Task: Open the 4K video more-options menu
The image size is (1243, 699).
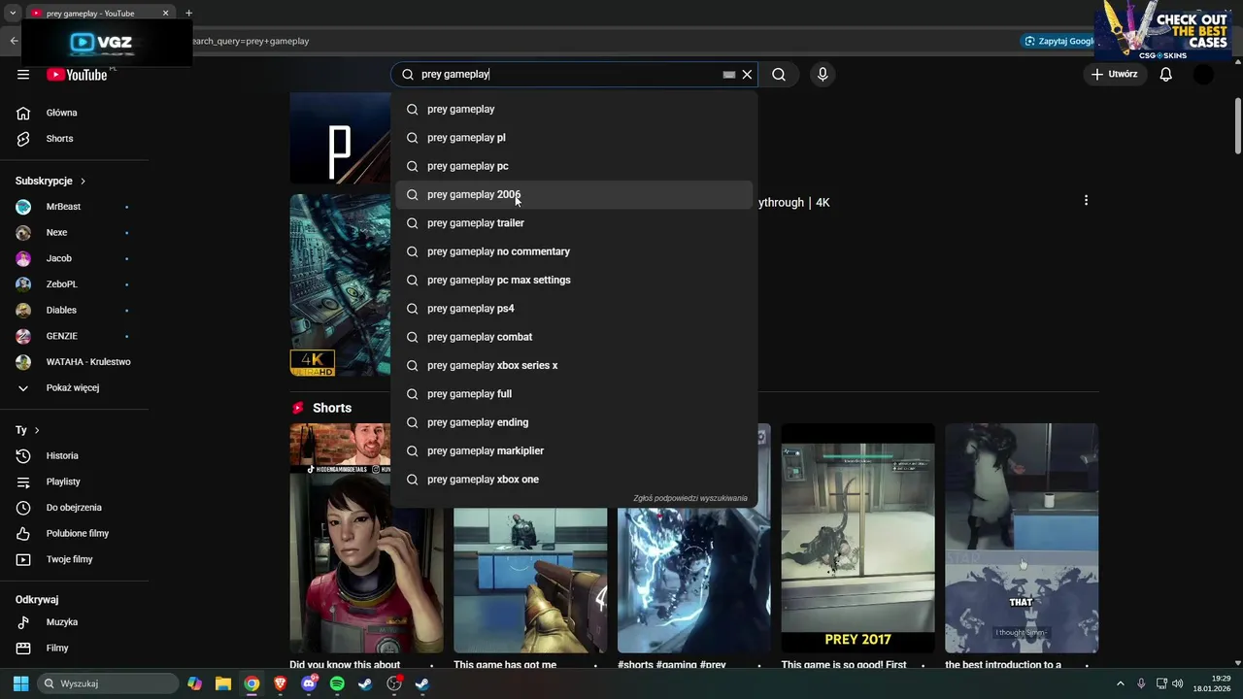Action: click(1086, 200)
